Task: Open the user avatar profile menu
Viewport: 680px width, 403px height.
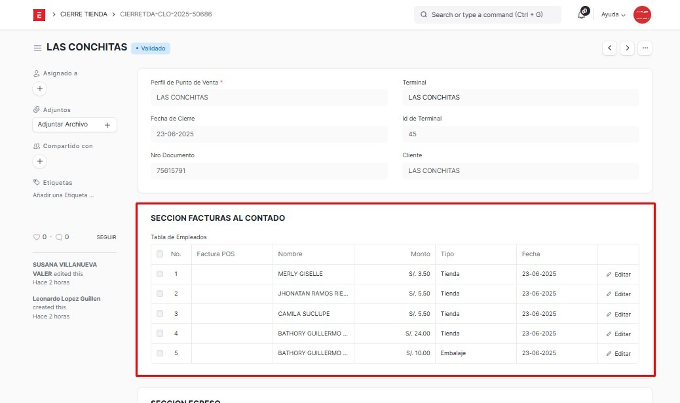Action: (642, 14)
